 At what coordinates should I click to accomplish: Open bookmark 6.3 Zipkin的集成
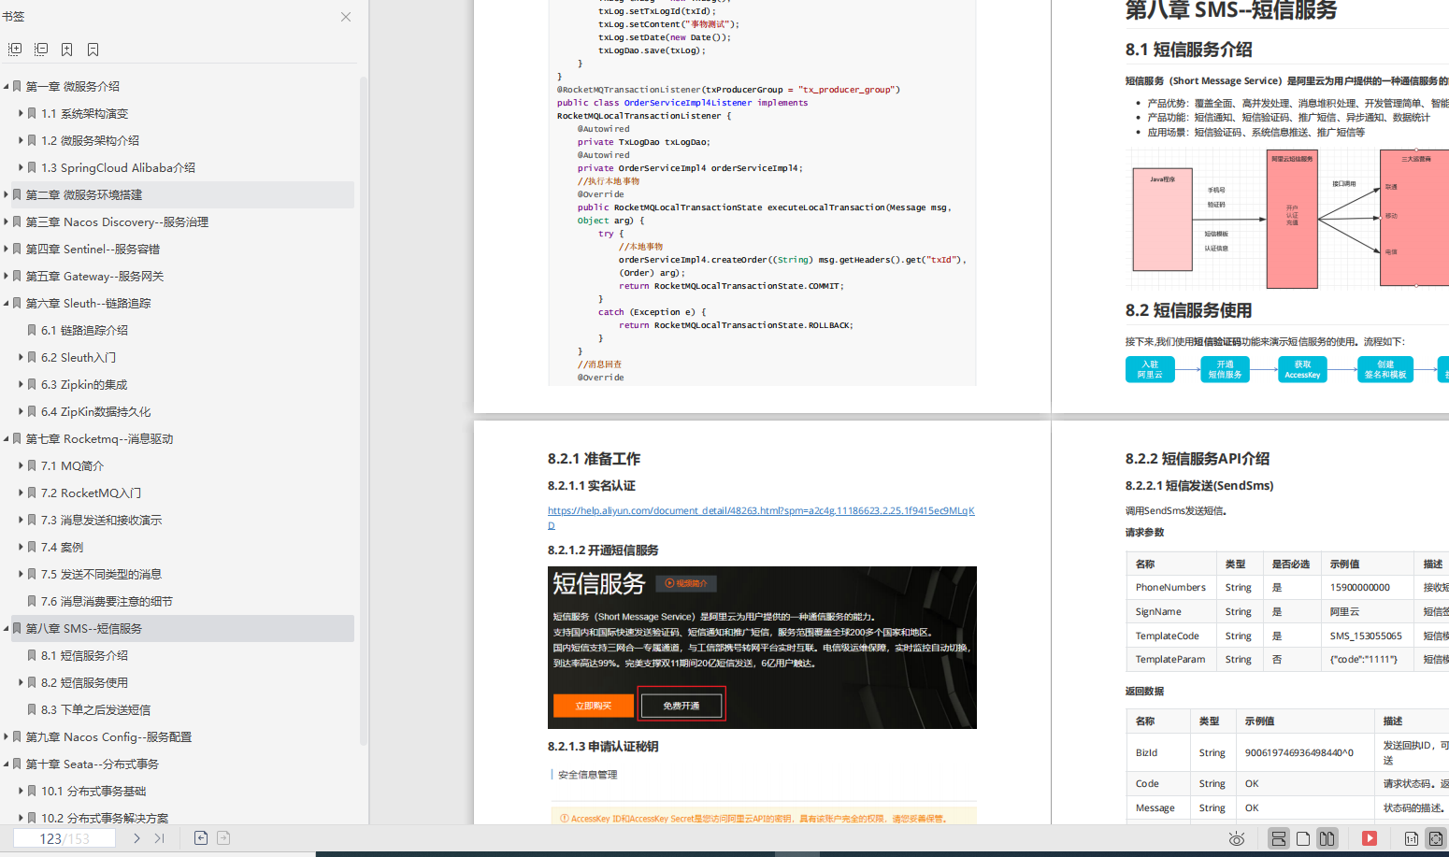pos(84,384)
